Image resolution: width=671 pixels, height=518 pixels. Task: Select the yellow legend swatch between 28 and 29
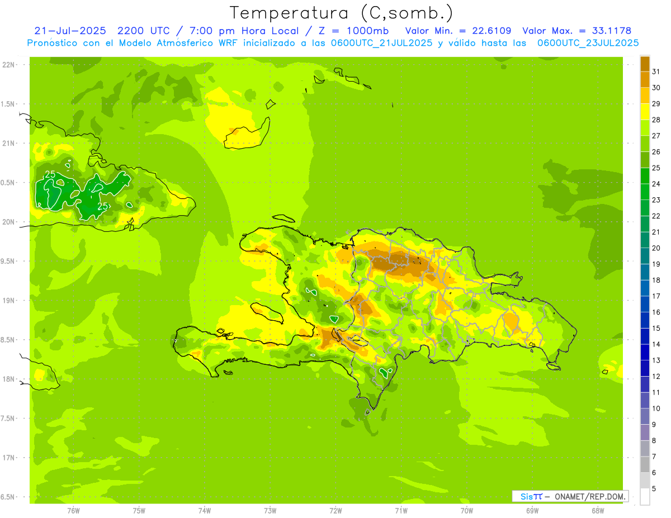click(x=645, y=112)
